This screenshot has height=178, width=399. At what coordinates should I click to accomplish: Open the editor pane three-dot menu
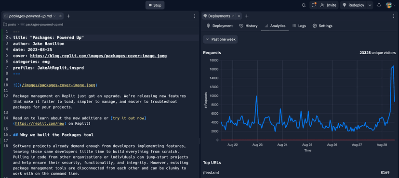click(x=195, y=16)
